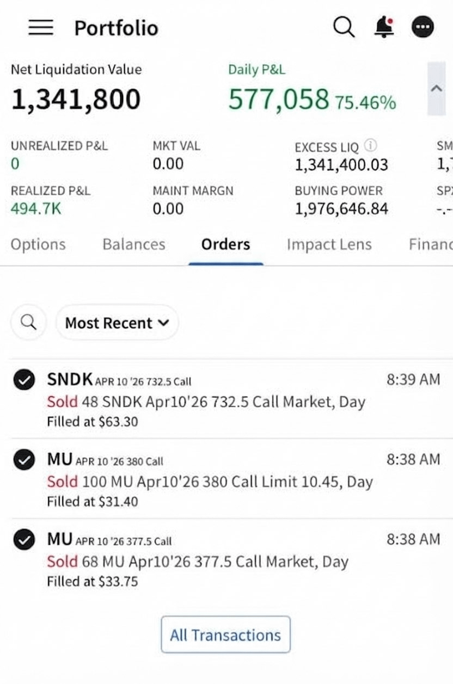The height and width of the screenshot is (684, 453).
Task: Collapse the account summary chevron
Action: [x=437, y=89]
